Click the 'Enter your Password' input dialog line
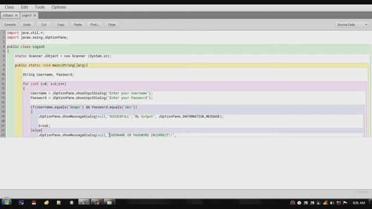The height and width of the screenshot is (209, 372). tap(92, 98)
